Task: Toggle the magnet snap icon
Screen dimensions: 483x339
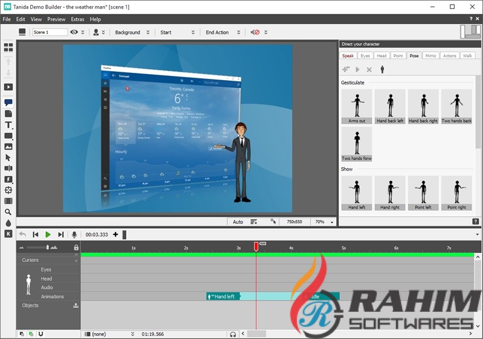Action: 40,334
